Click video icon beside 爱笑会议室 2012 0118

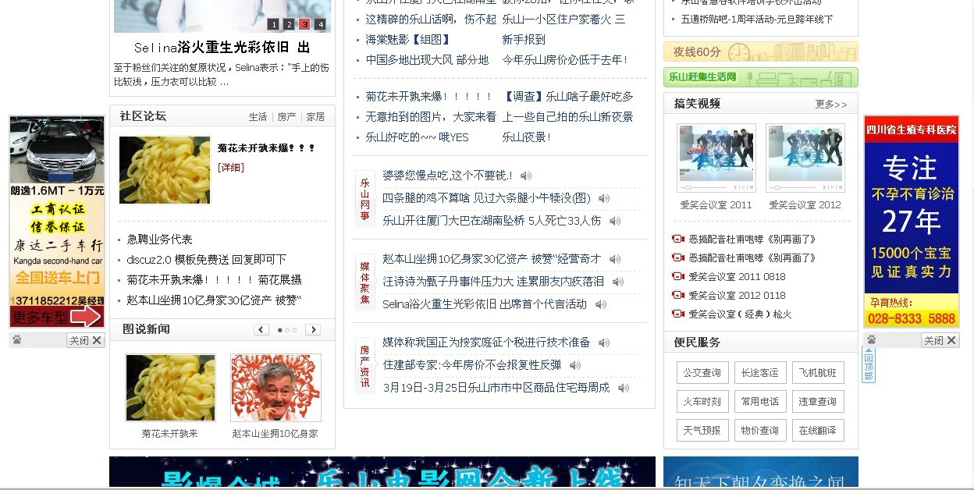click(678, 295)
